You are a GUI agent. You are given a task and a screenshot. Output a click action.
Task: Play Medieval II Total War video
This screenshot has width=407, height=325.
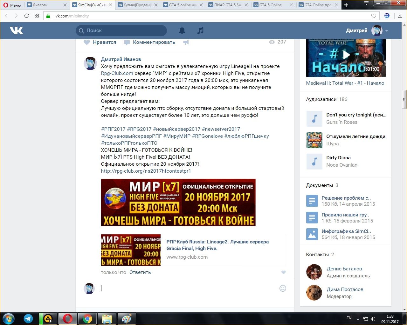click(346, 55)
